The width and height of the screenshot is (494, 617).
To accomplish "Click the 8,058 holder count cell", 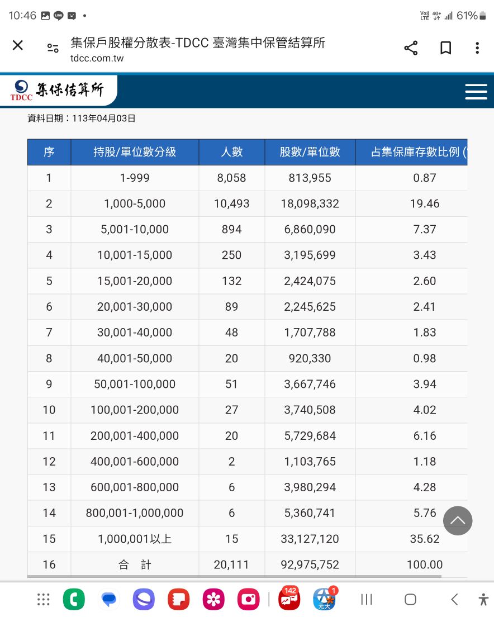I will [232, 178].
